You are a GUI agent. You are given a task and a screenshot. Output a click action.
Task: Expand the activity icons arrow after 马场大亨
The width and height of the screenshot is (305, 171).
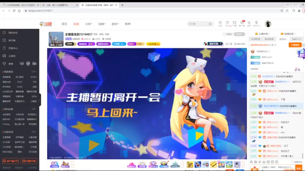72,165
